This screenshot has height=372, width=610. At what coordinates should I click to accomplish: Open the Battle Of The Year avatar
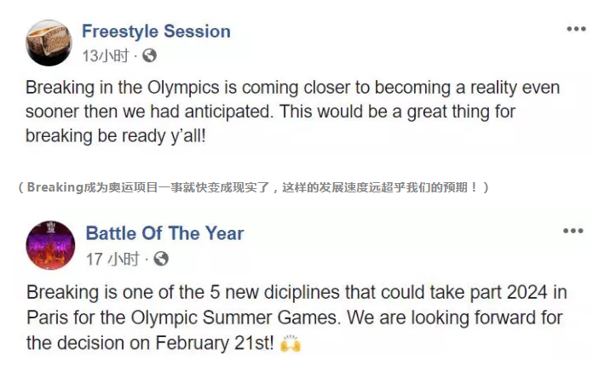tap(50, 245)
